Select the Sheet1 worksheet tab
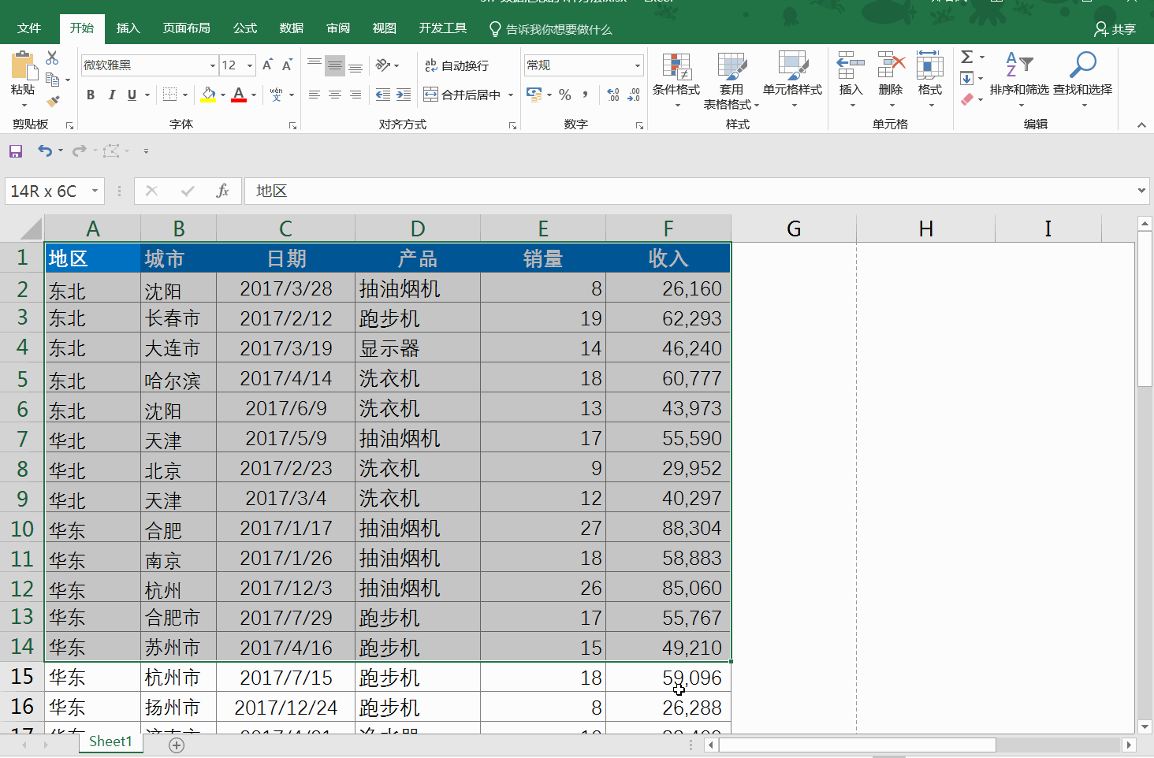The width and height of the screenshot is (1154, 758). pos(110,742)
